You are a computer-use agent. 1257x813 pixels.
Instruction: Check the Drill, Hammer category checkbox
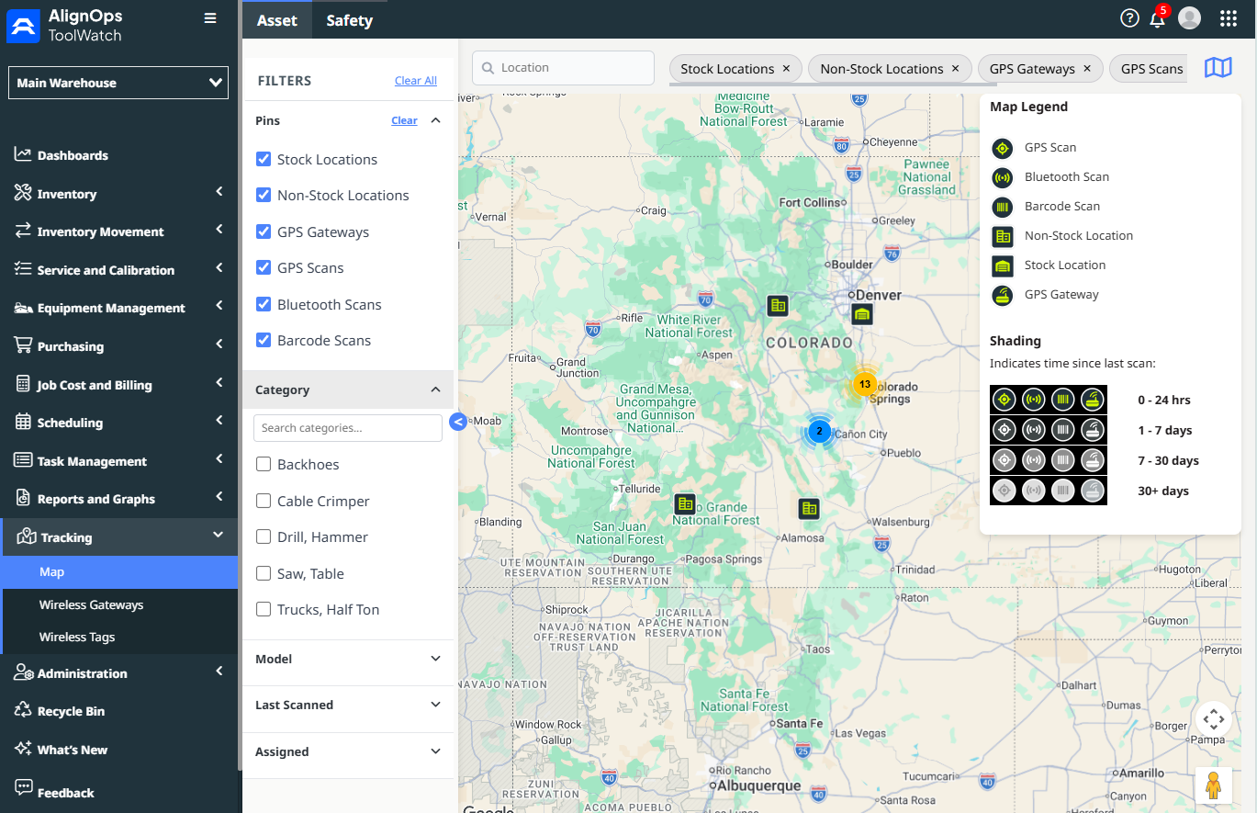click(x=264, y=536)
